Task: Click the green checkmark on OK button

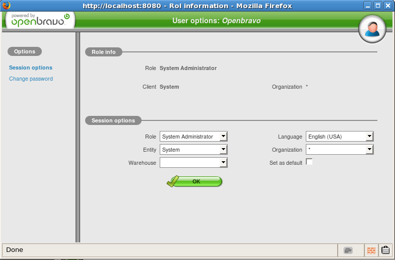Action: coord(173,181)
